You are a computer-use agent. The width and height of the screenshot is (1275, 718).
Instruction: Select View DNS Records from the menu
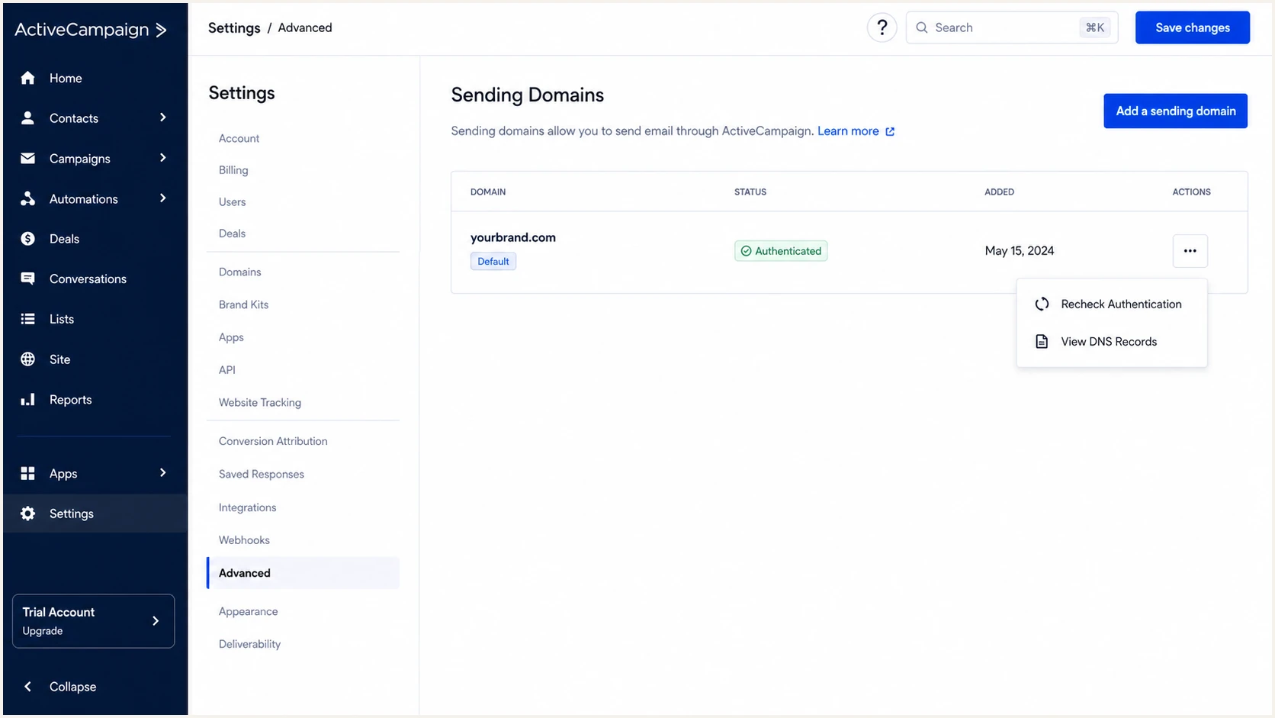click(x=1112, y=341)
